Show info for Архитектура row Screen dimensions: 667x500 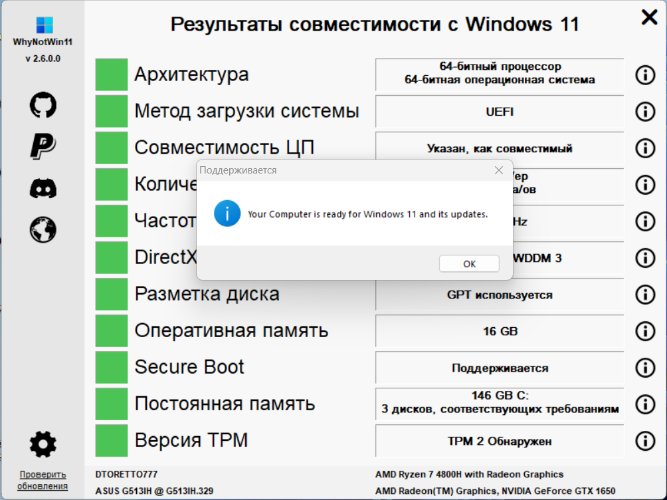(645, 75)
